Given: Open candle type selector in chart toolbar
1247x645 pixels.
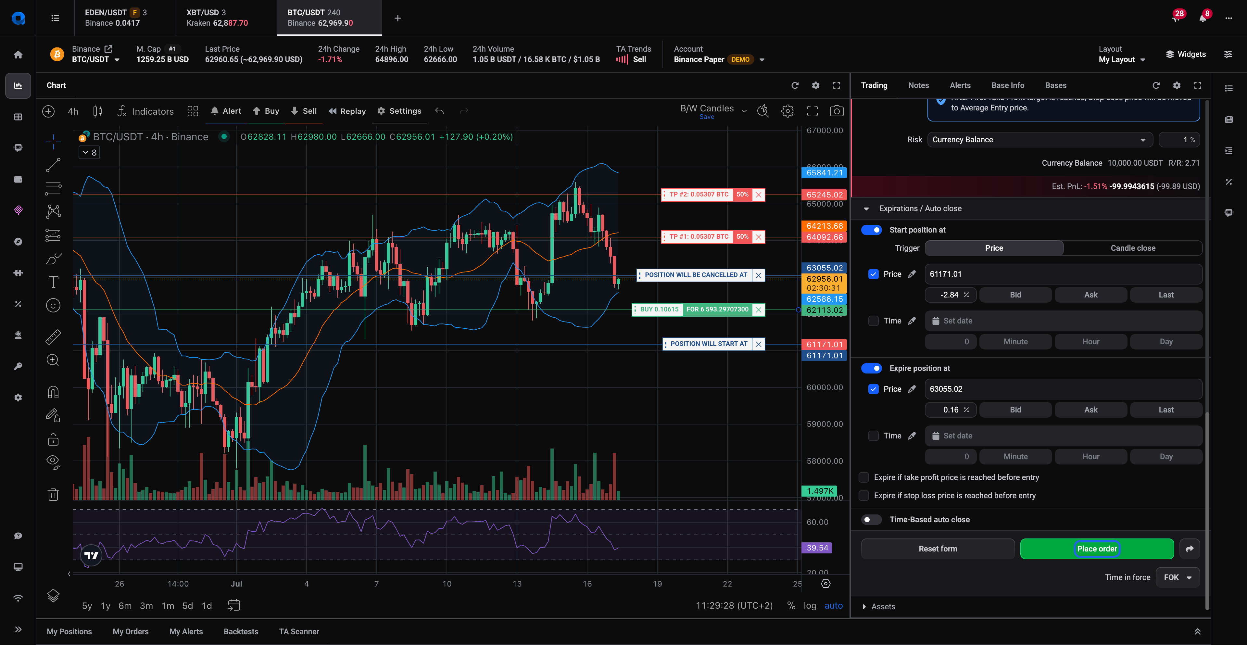Looking at the screenshot, I should click(x=97, y=111).
